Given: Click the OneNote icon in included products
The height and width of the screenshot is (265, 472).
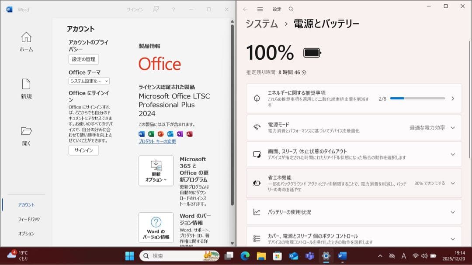Looking at the screenshot, I should tap(180, 134).
